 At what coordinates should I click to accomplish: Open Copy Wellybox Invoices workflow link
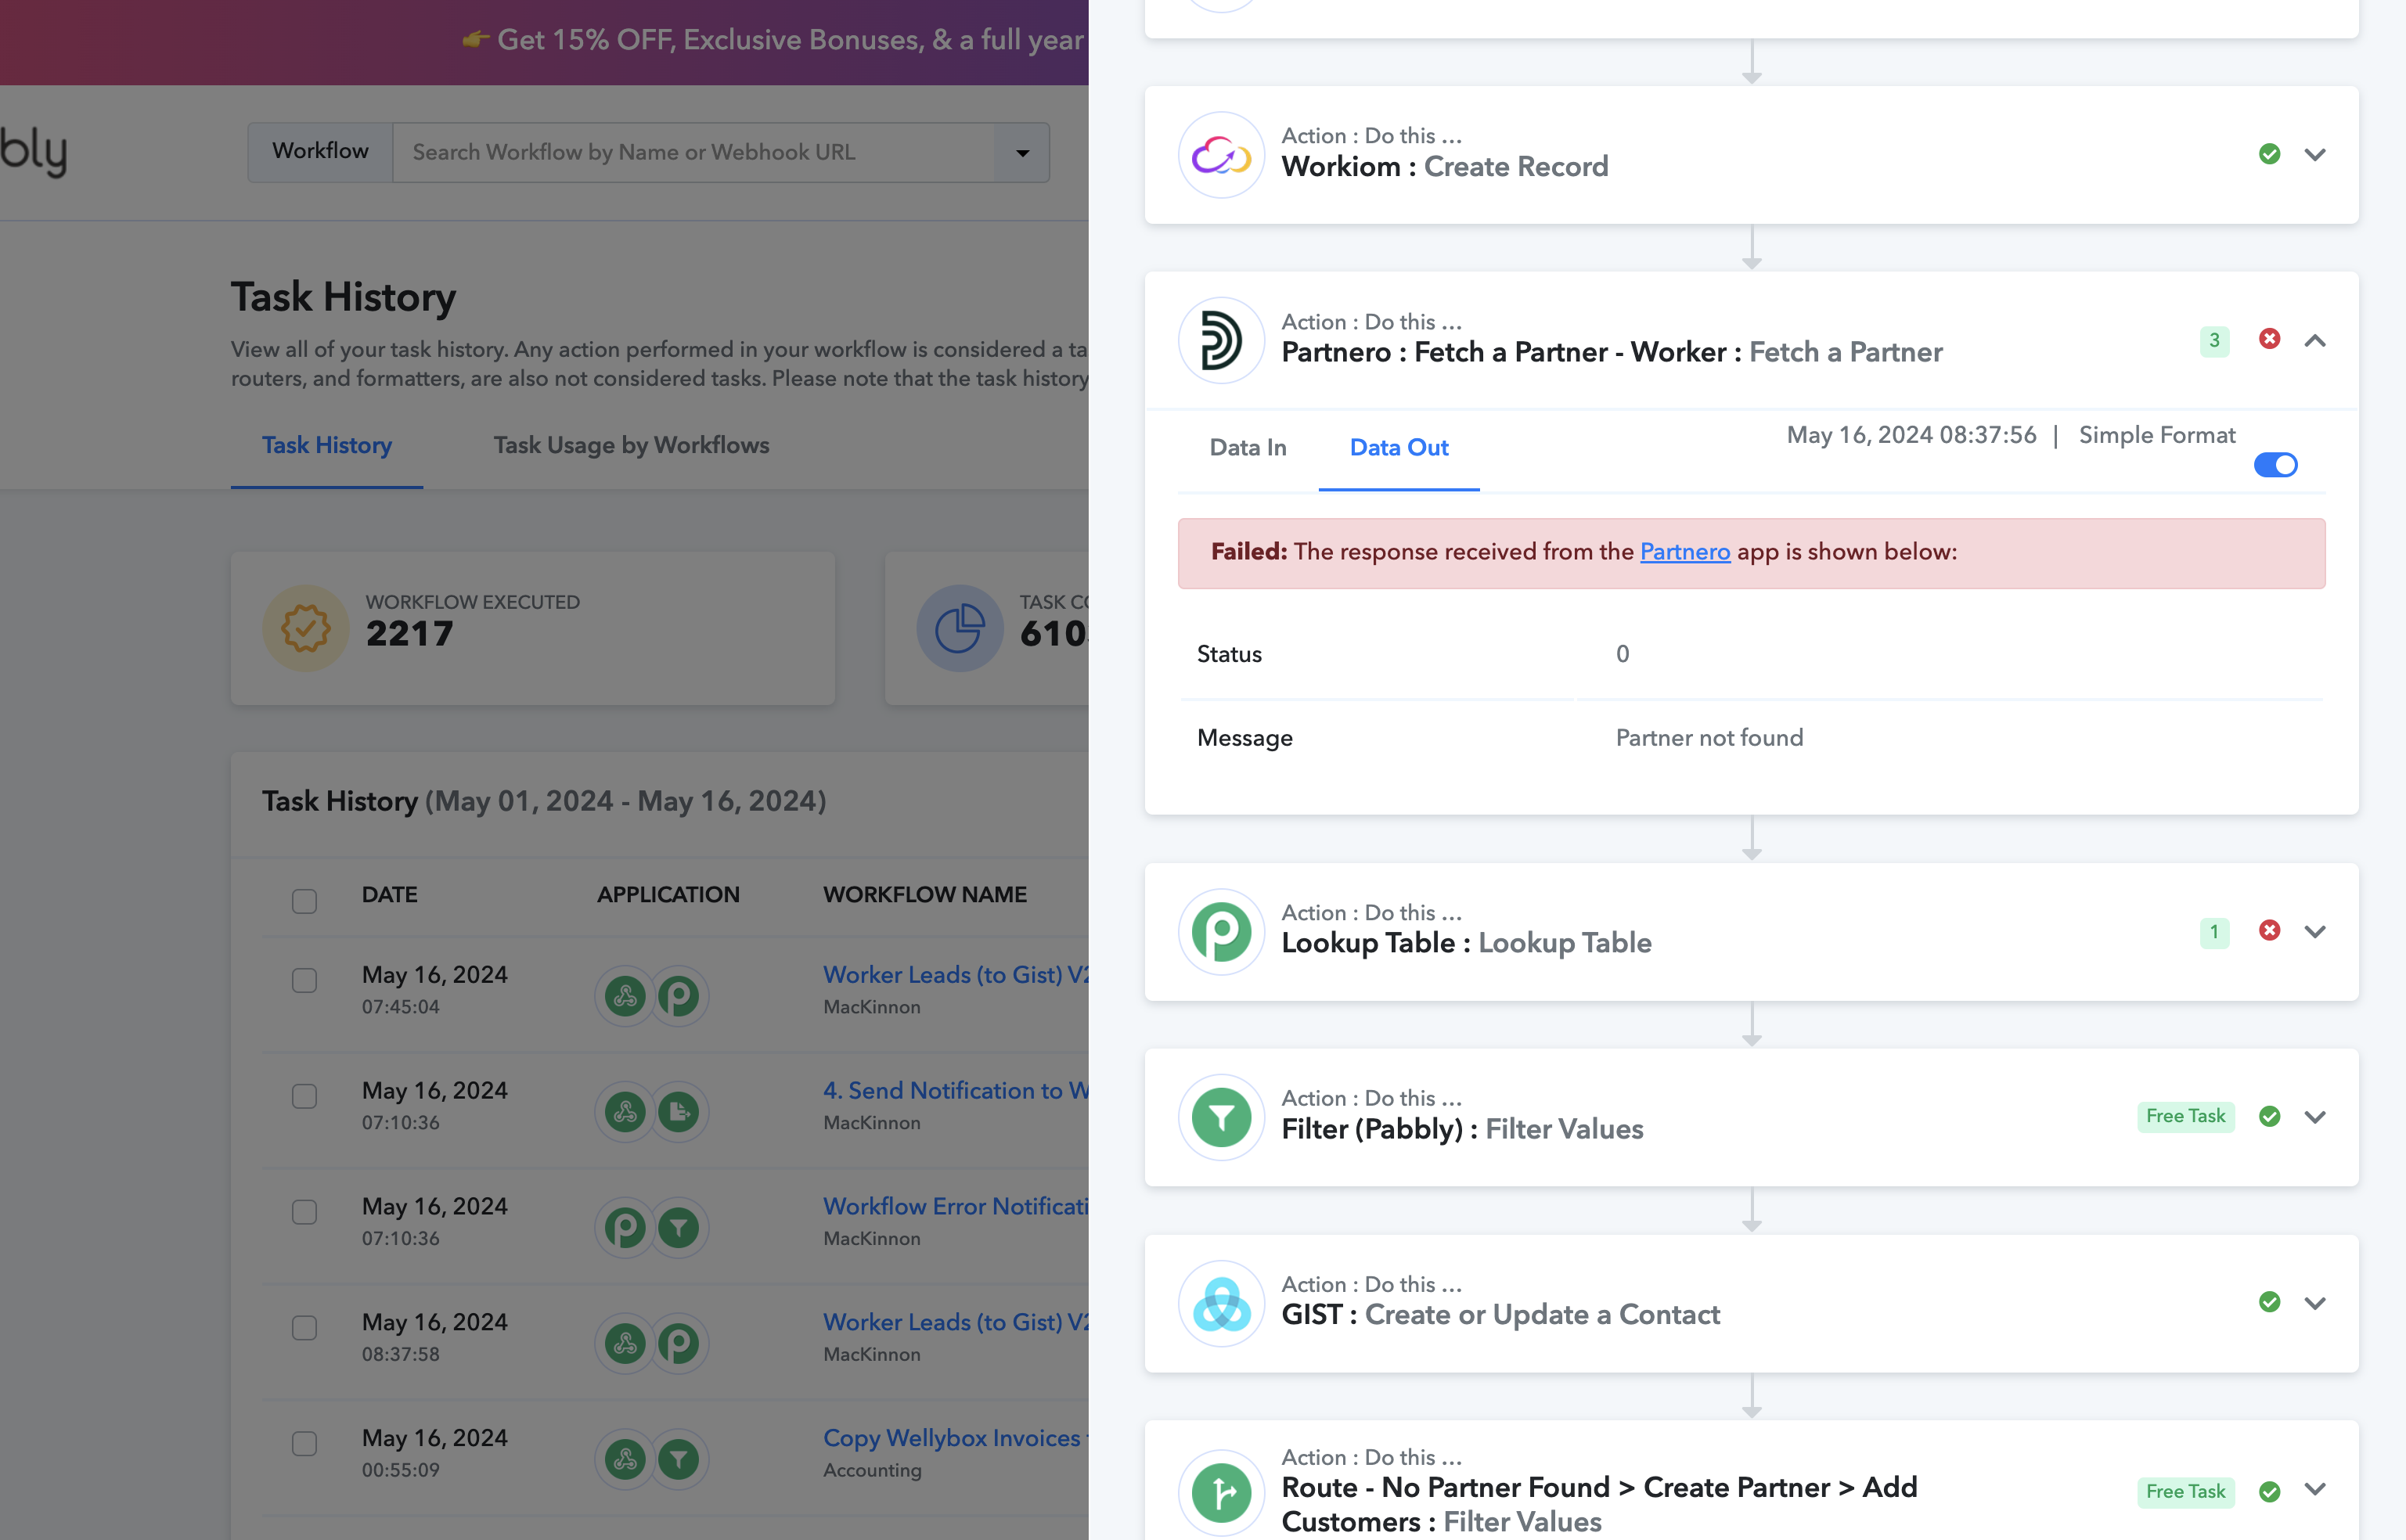(x=956, y=1439)
